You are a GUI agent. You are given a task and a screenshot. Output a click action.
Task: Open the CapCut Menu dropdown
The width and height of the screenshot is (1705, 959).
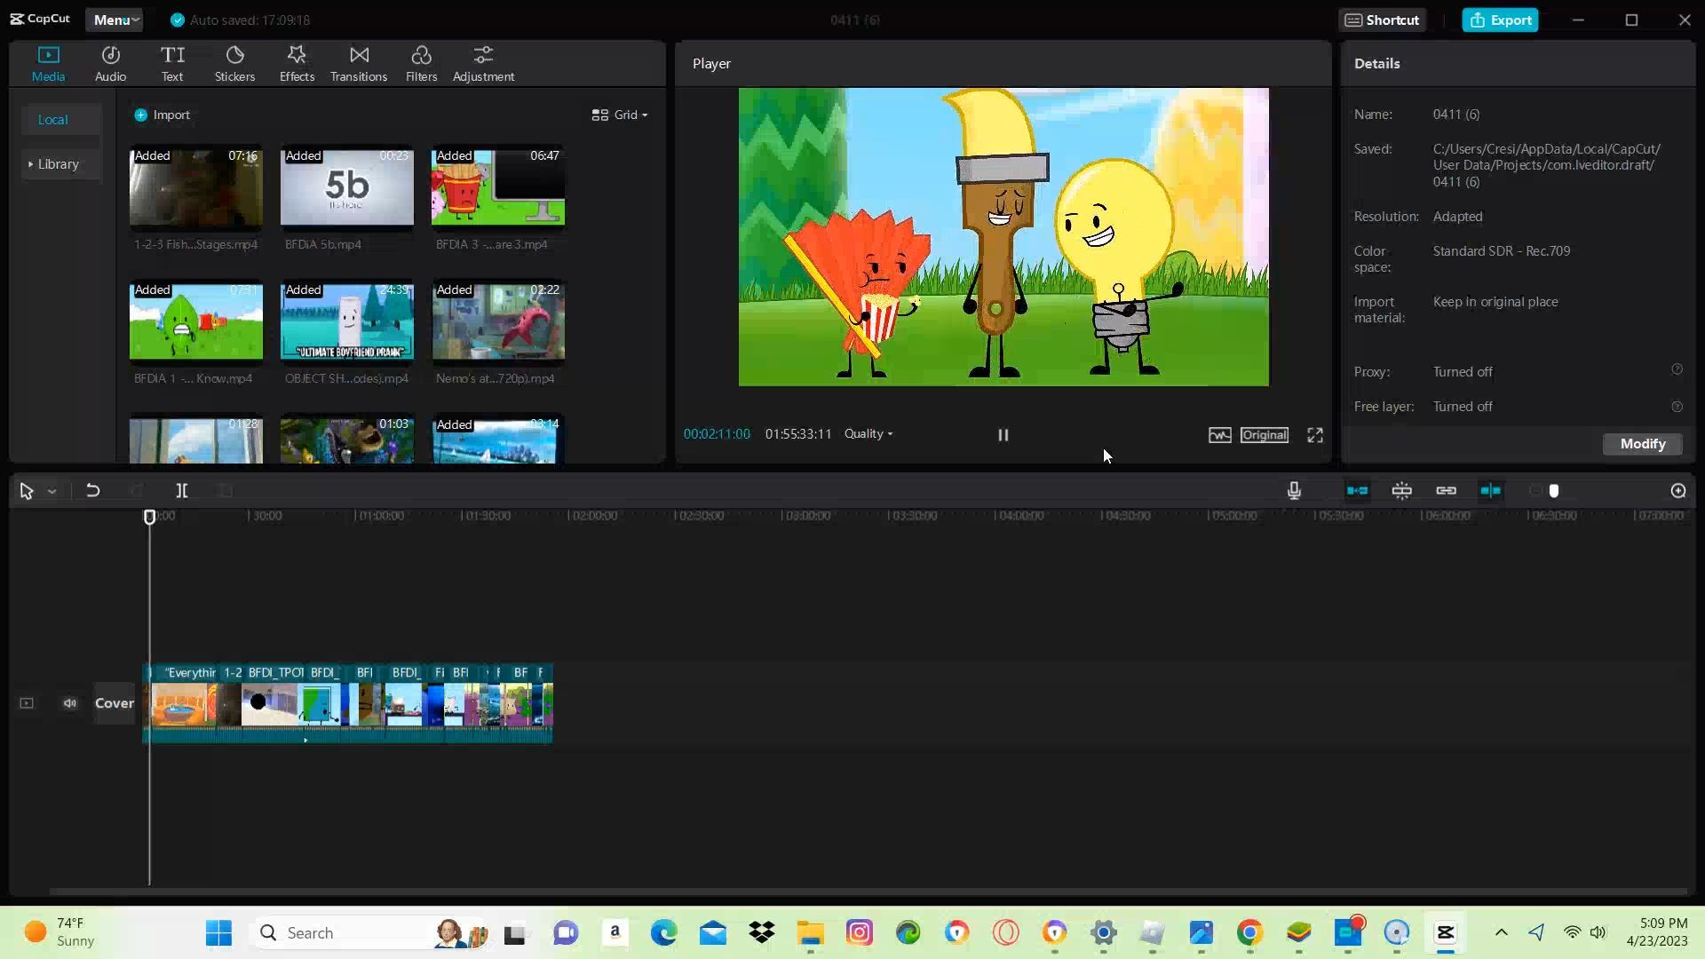coord(115,20)
